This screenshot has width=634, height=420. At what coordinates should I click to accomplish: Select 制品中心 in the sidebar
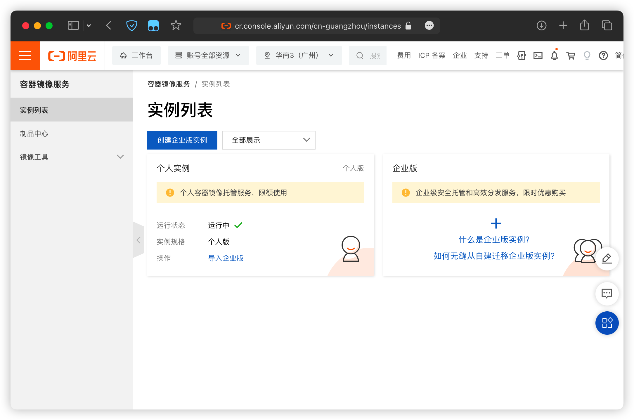pyautogui.click(x=34, y=134)
